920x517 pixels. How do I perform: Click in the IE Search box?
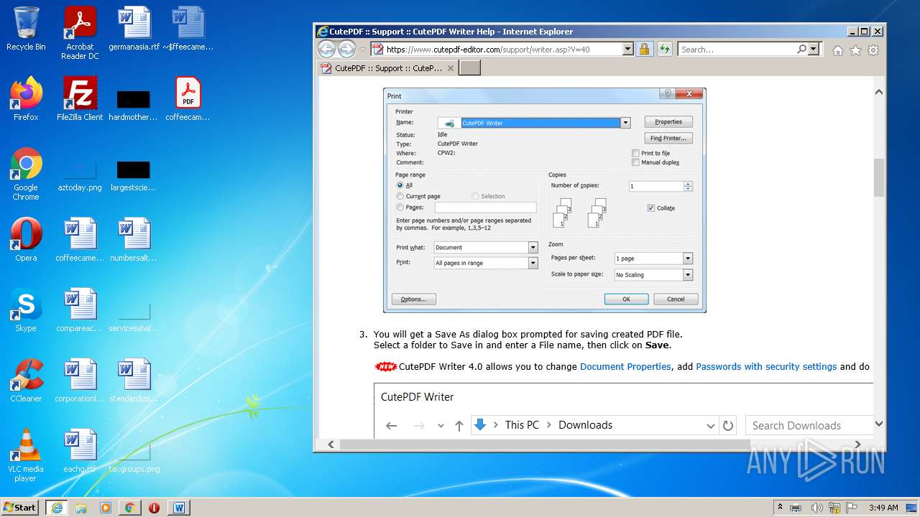coord(737,49)
